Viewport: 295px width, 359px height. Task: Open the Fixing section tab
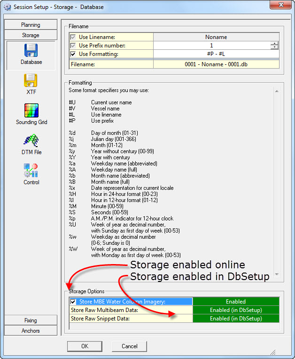tap(31, 320)
